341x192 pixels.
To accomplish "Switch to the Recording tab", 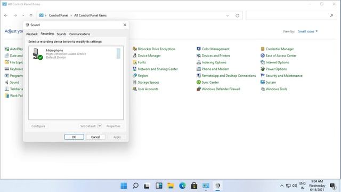I will tap(47, 34).
